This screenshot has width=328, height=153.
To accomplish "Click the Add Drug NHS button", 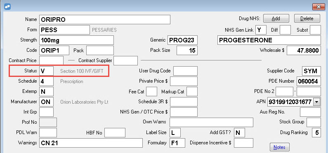I will pos(276,19).
